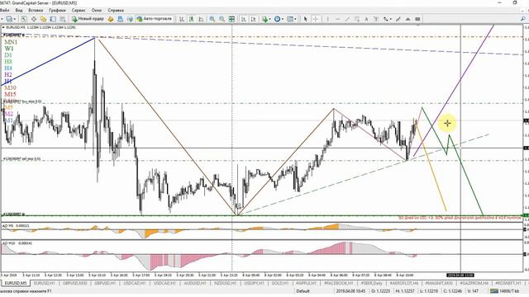Open the Вид menu
529x297 pixels.
click(19, 11)
